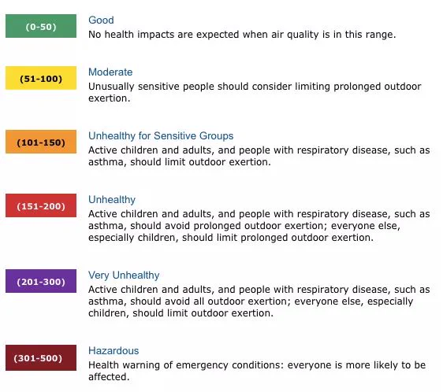Select the maroon (301-500) color box

[x=41, y=357]
